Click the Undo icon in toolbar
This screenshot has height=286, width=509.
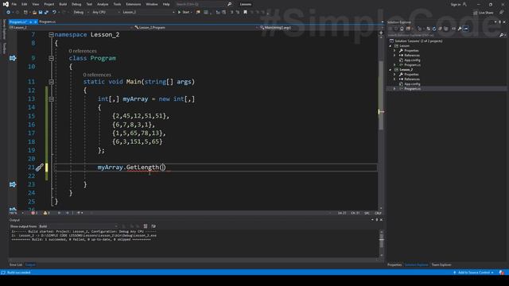coord(54,12)
